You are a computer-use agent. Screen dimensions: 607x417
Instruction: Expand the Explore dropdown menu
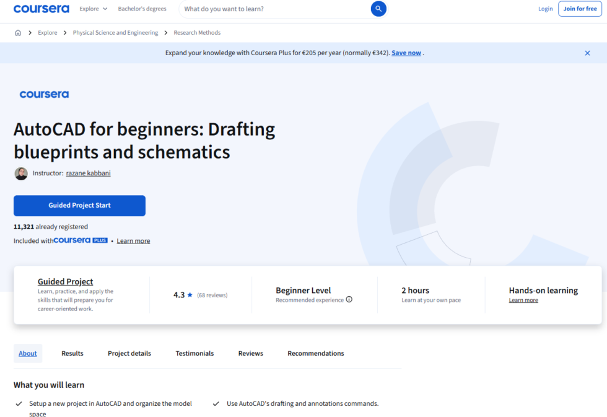[x=93, y=9]
